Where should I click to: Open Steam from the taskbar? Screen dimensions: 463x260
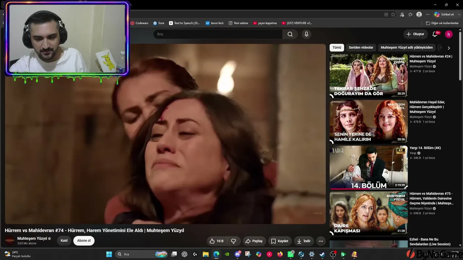click(322, 254)
